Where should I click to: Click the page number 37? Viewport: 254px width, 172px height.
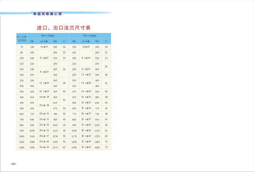click(14, 164)
